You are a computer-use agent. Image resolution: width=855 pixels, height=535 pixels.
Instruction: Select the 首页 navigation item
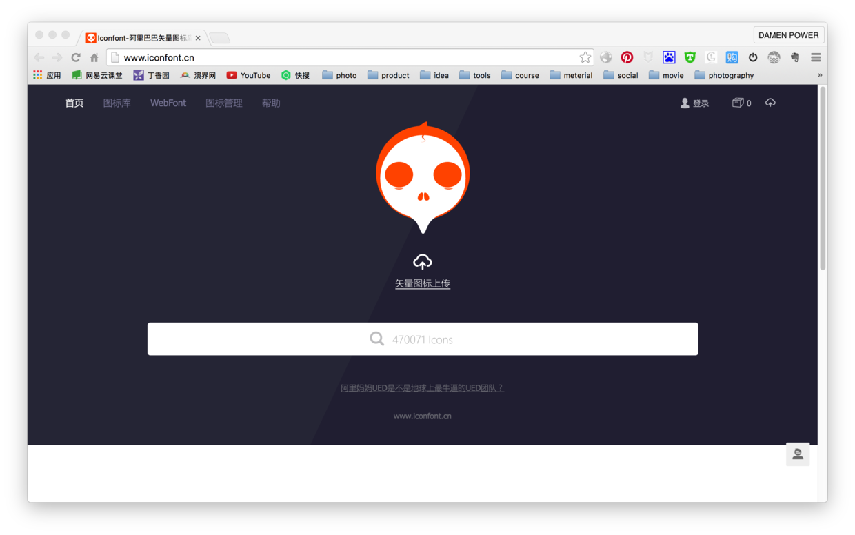coord(74,103)
